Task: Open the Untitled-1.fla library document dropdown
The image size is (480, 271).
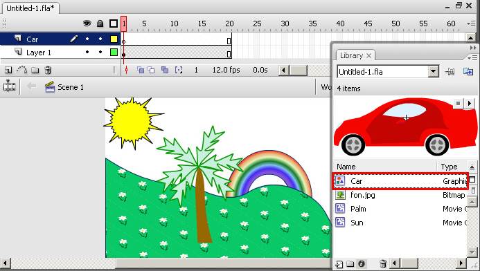Action: point(433,72)
